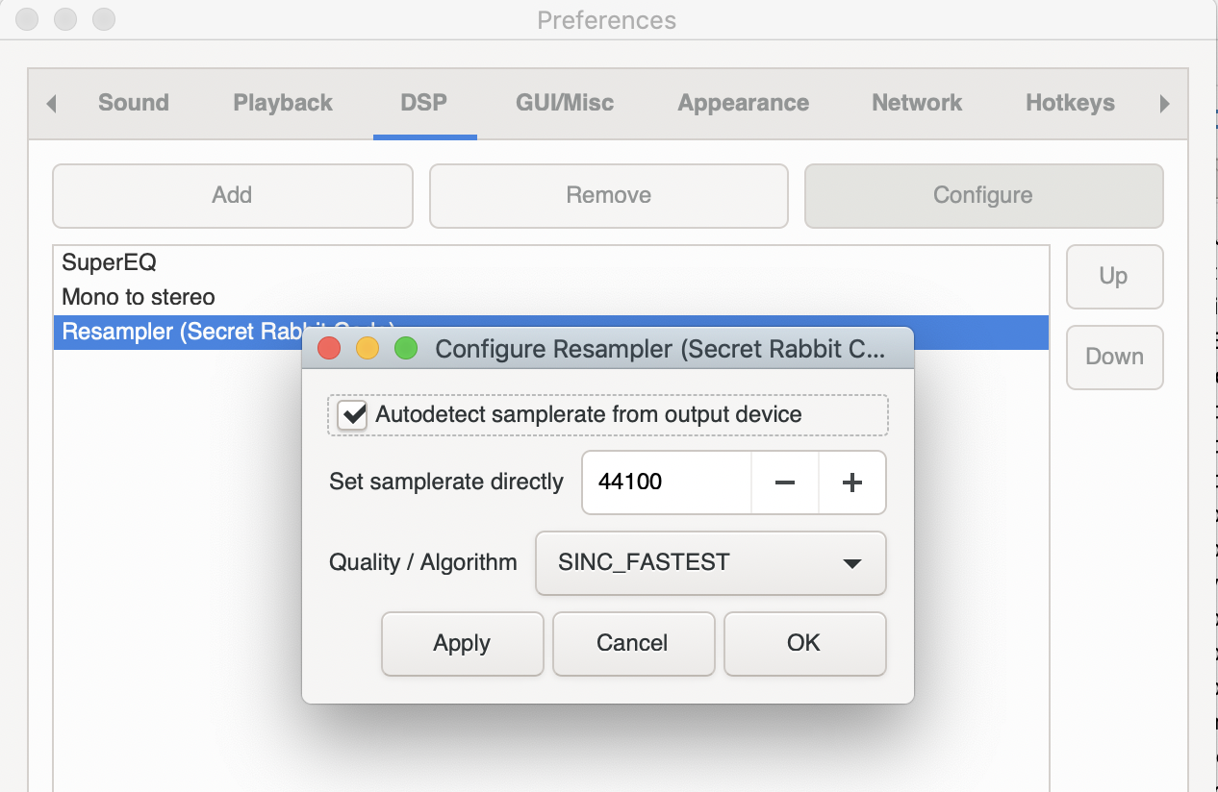Decrease samplerate with the minus stepper
This screenshot has height=792, width=1218.
784,483
